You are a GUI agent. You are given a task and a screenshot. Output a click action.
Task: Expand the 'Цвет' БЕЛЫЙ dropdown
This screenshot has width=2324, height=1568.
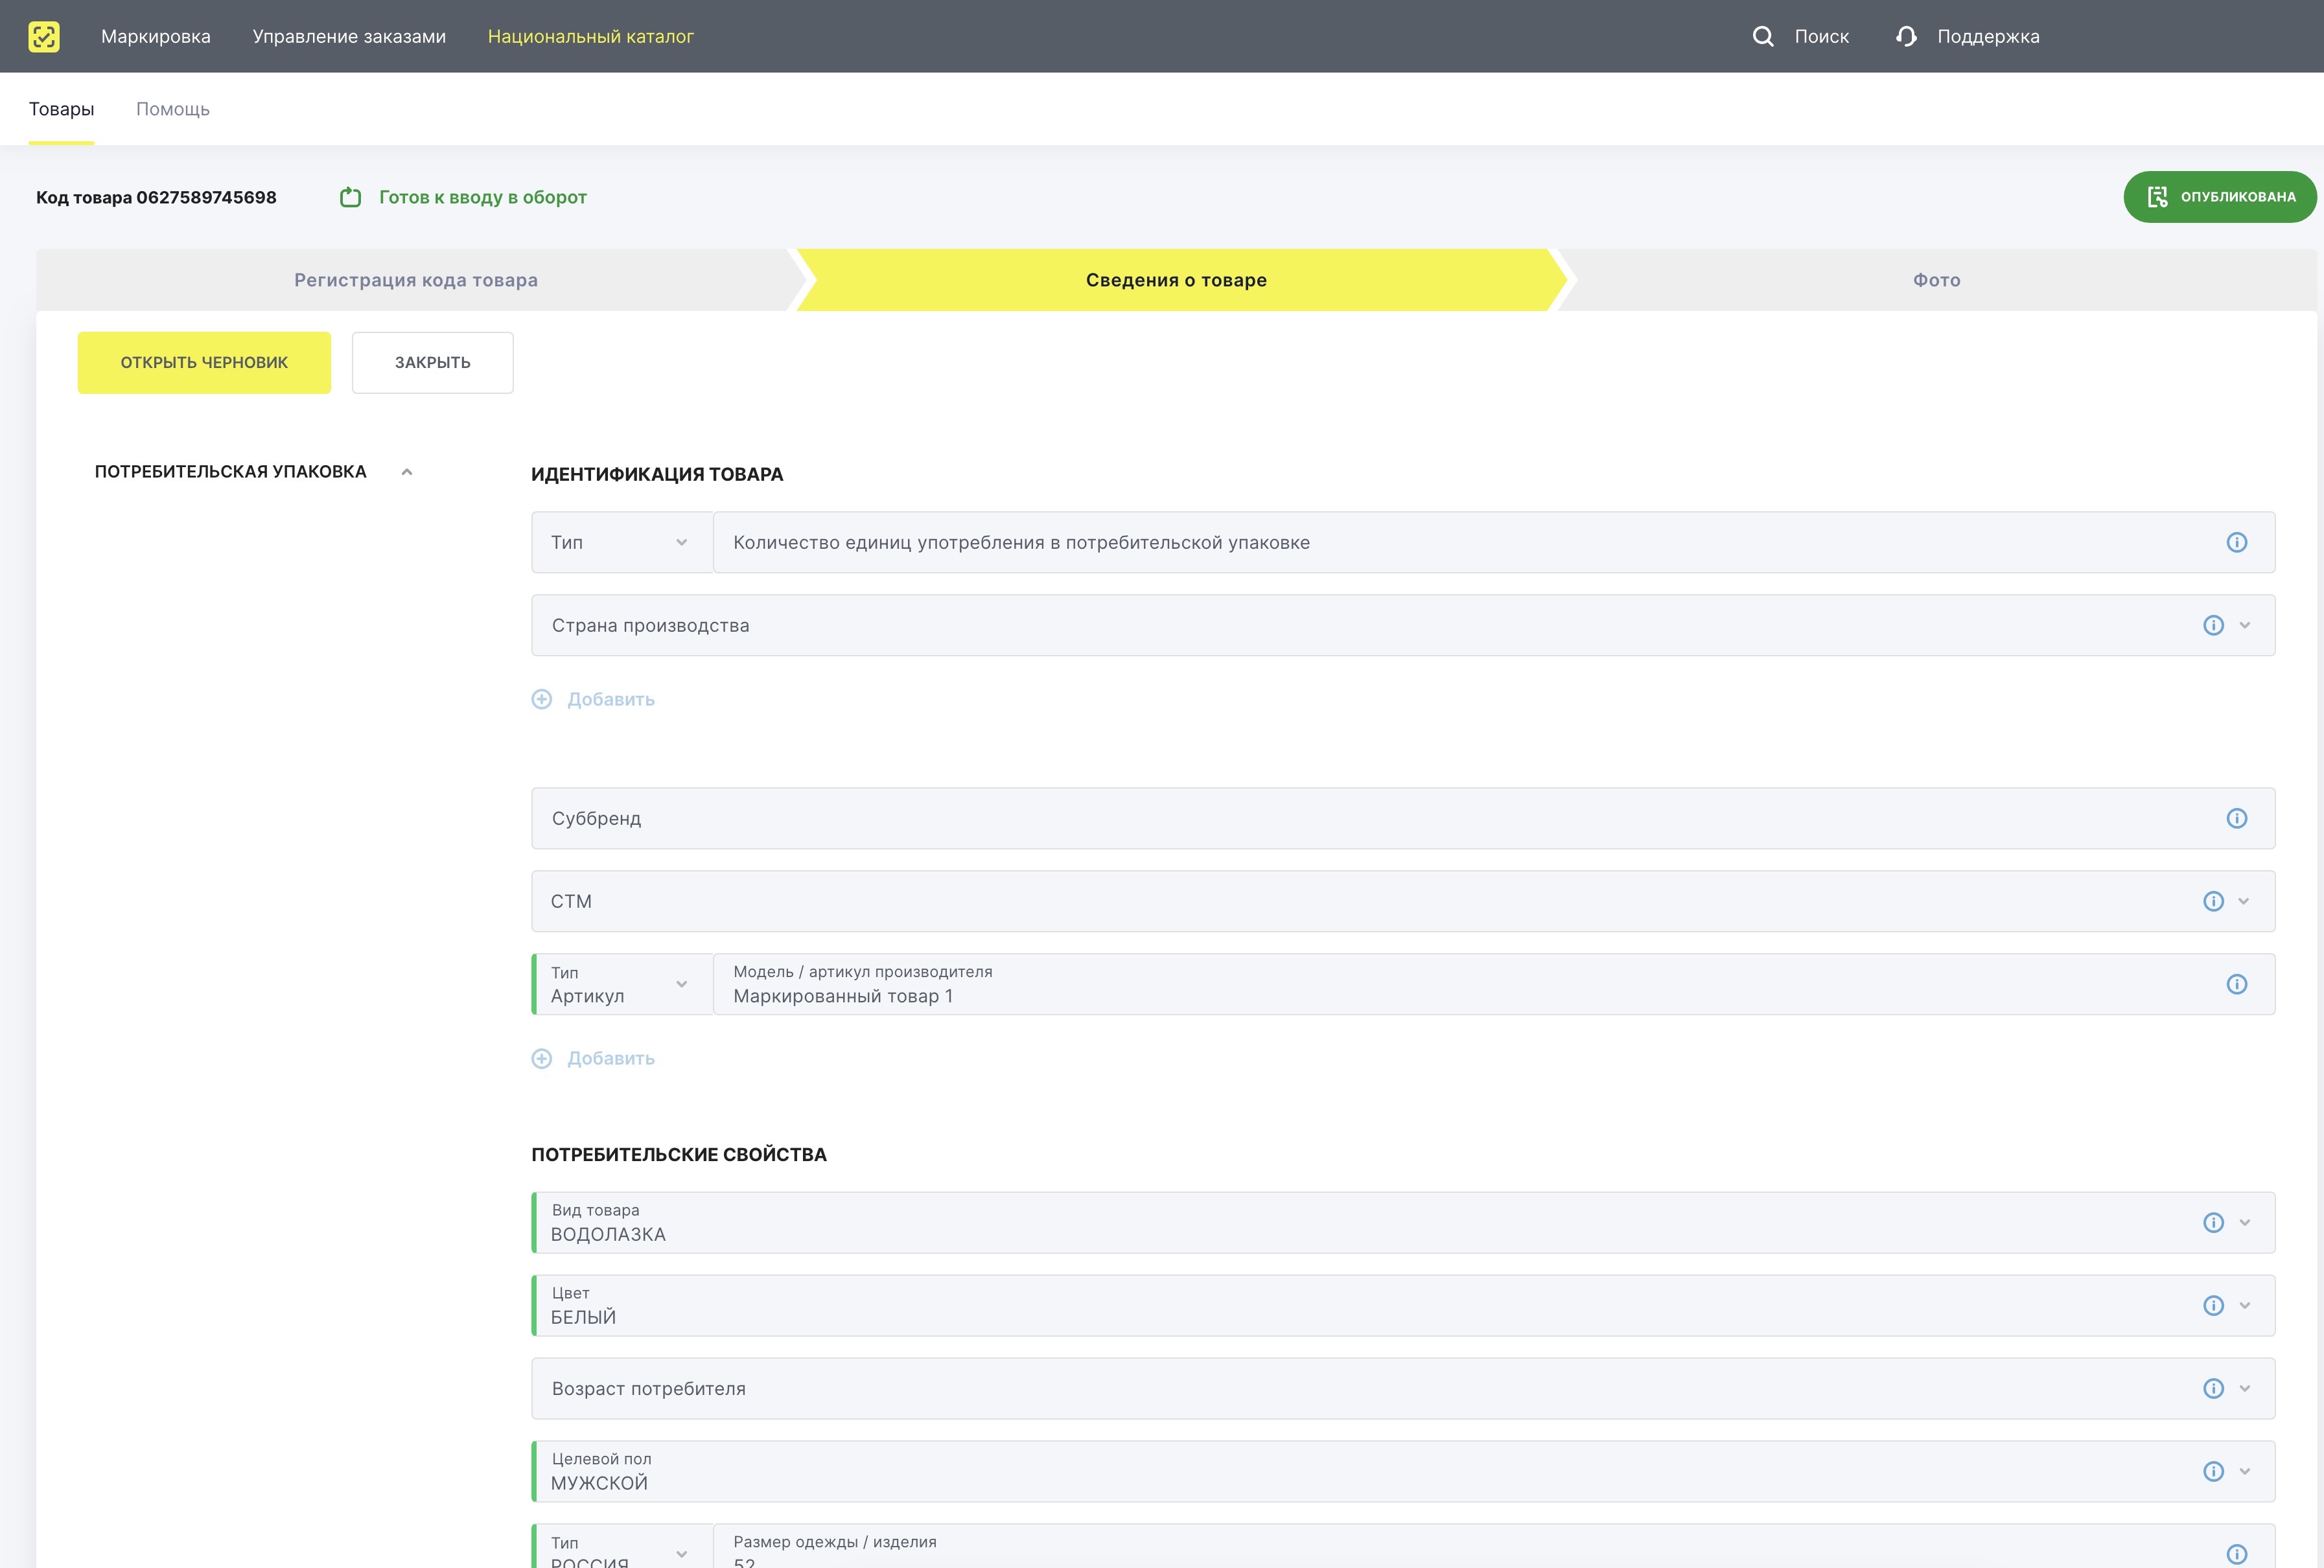pyautogui.click(x=2245, y=1305)
